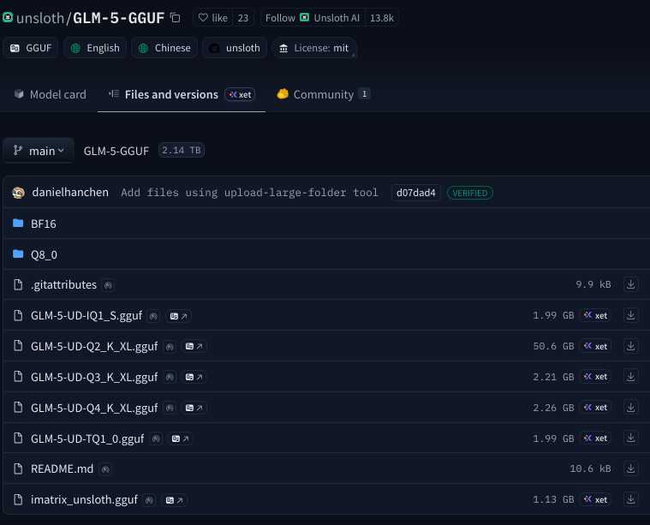Screen dimensions: 650x525
Task: Download GLM-5-UD-IQ1_S.gguf
Action: (x=630, y=315)
